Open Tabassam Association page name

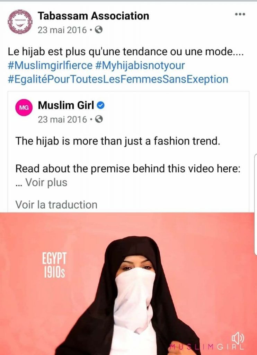tap(94, 16)
